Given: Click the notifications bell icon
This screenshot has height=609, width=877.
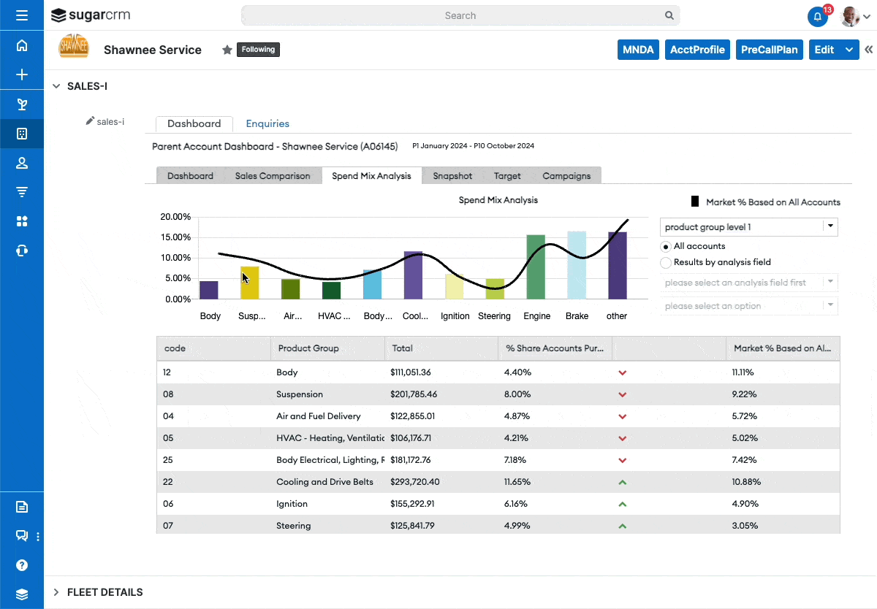Looking at the screenshot, I should click(x=817, y=16).
